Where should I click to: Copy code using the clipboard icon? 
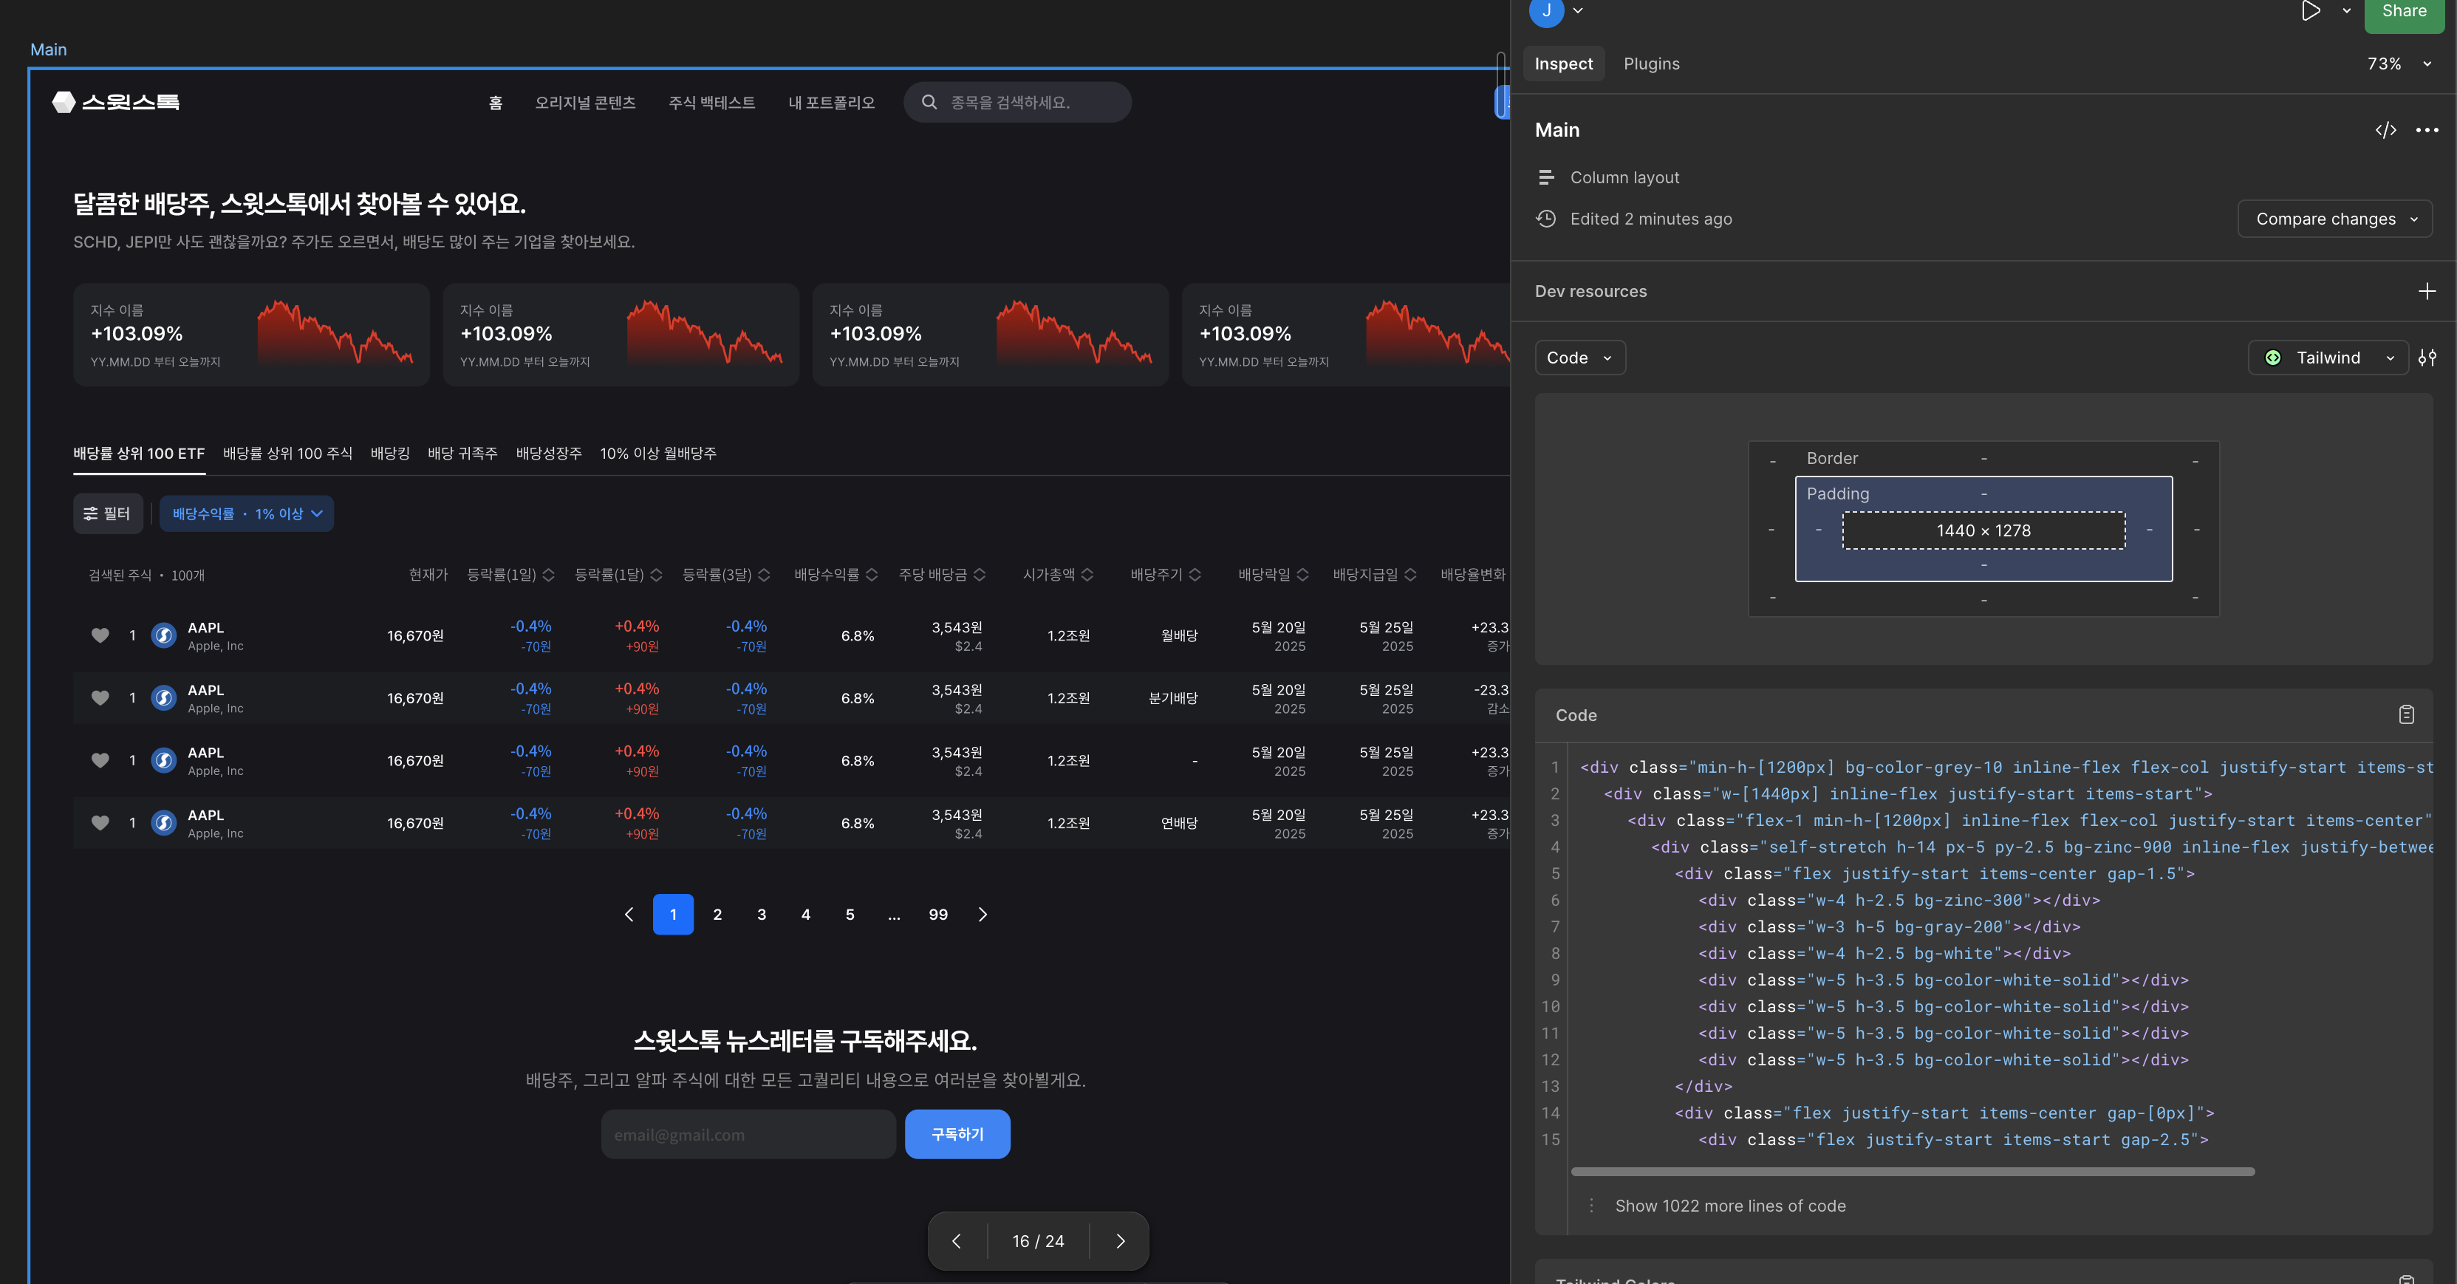2405,714
